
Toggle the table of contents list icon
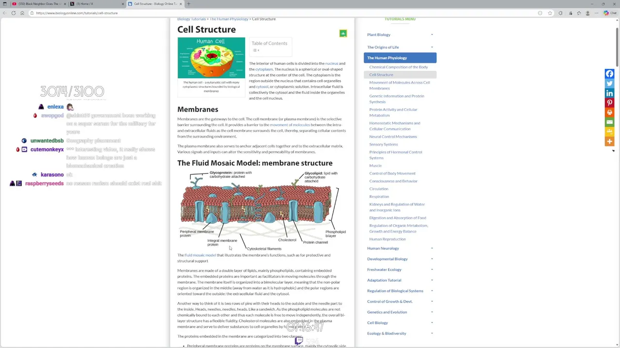[256, 50]
